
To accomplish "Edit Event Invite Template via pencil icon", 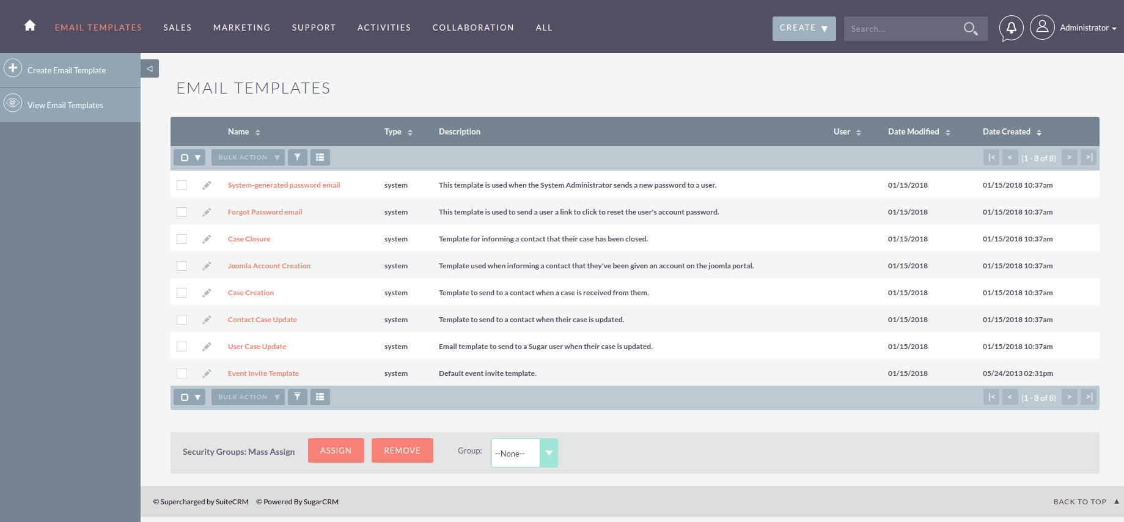I will 207,373.
